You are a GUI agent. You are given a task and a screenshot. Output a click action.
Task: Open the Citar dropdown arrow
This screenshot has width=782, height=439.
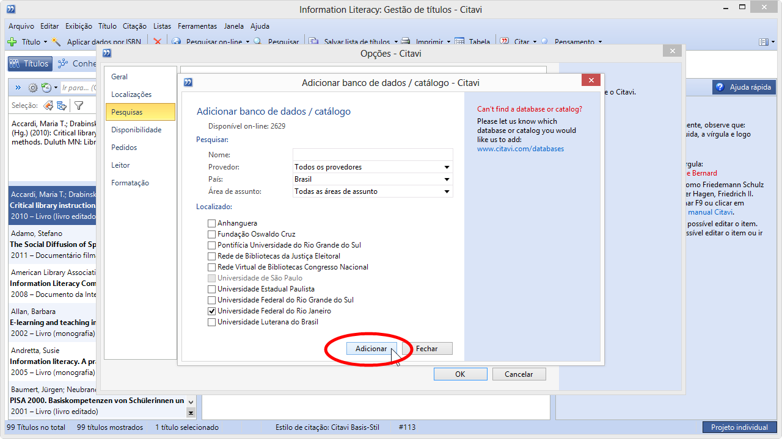click(x=535, y=42)
